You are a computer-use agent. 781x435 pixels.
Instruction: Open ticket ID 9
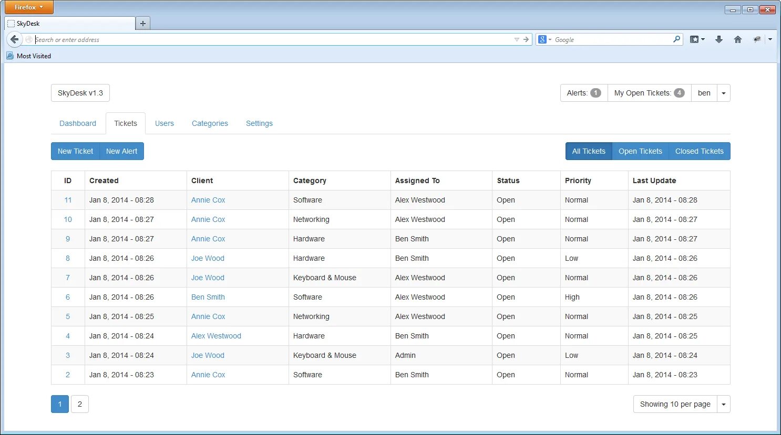[68, 239]
